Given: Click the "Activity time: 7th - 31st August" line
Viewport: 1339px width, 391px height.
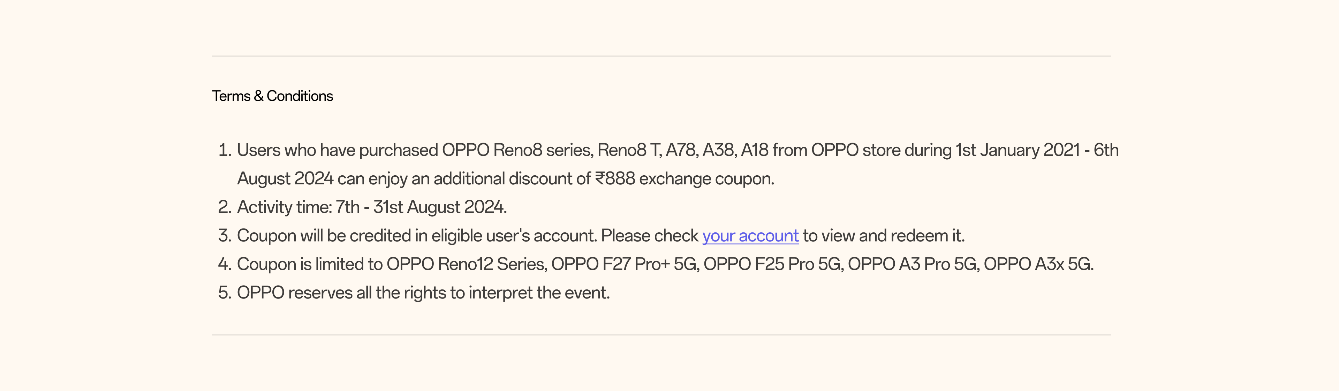Looking at the screenshot, I should click(372, 207).
